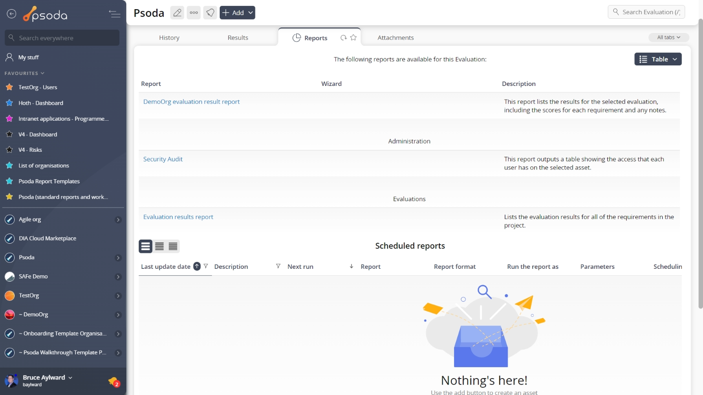The image size is (703, 395).
Task: Click the star beside Psoda Report Templates
Action: coord(9,181)
